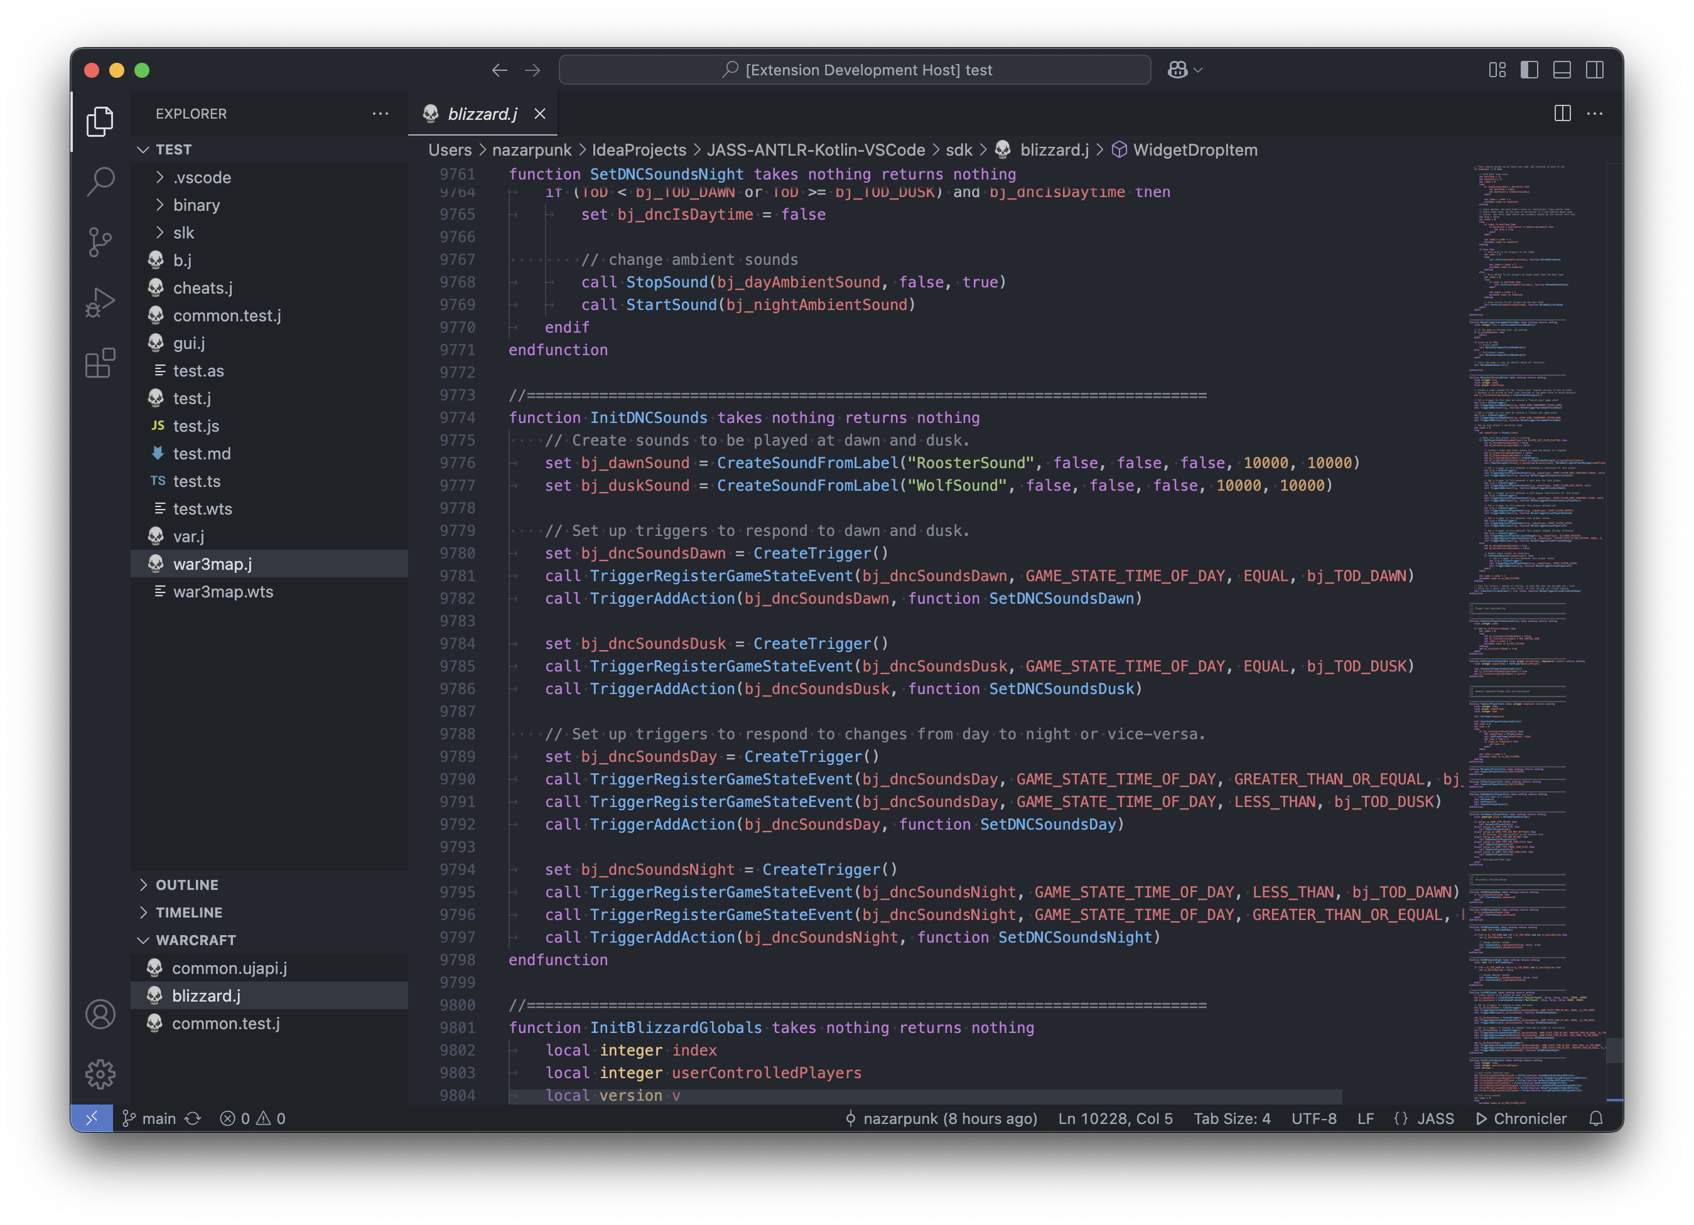Split the editor to the right

[x=1562, y=114]
